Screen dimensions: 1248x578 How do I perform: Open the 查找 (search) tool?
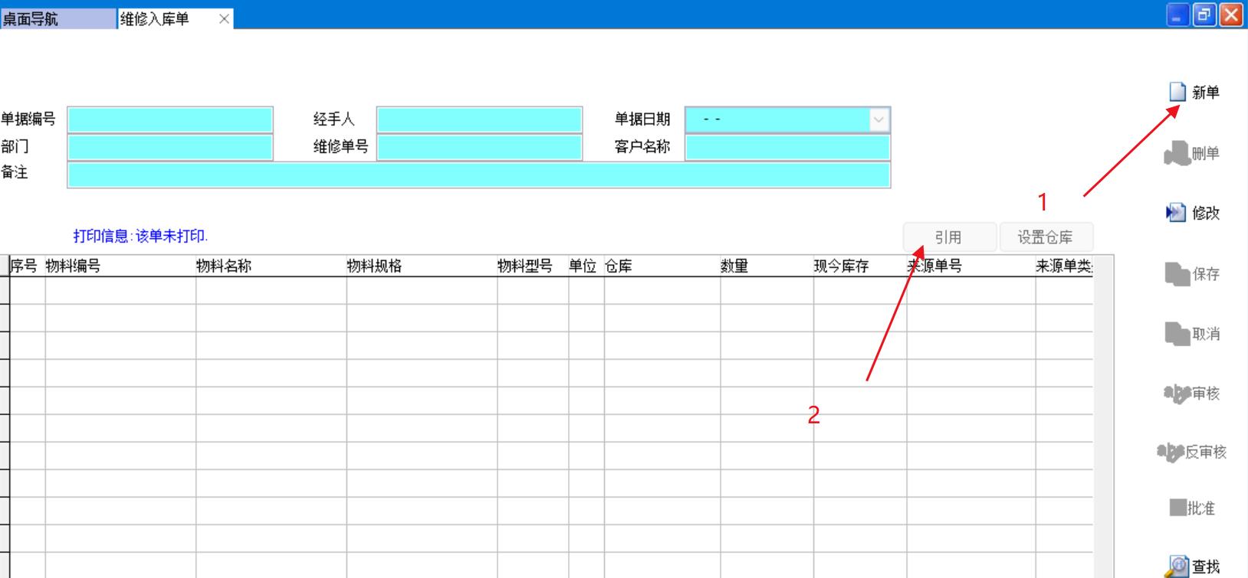tap(1177, 567)
